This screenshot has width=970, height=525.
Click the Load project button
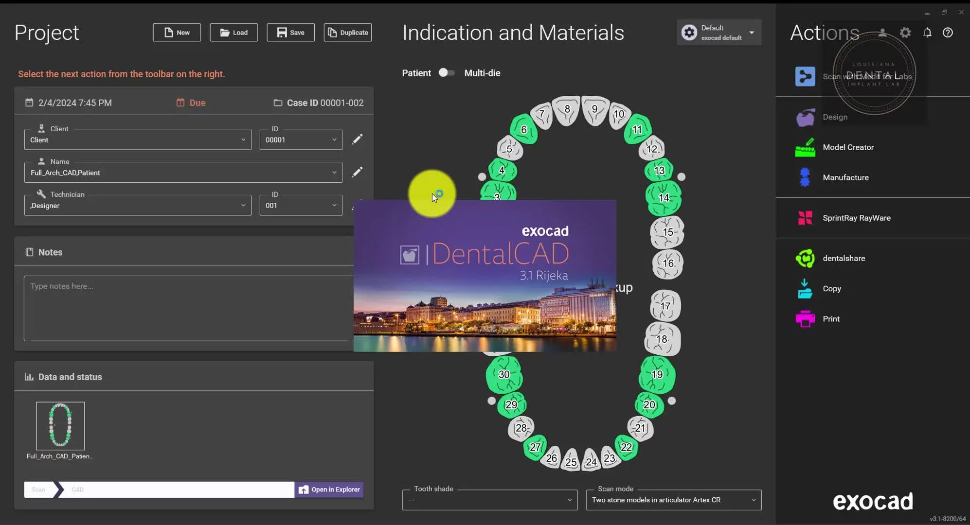click(234, 33)
